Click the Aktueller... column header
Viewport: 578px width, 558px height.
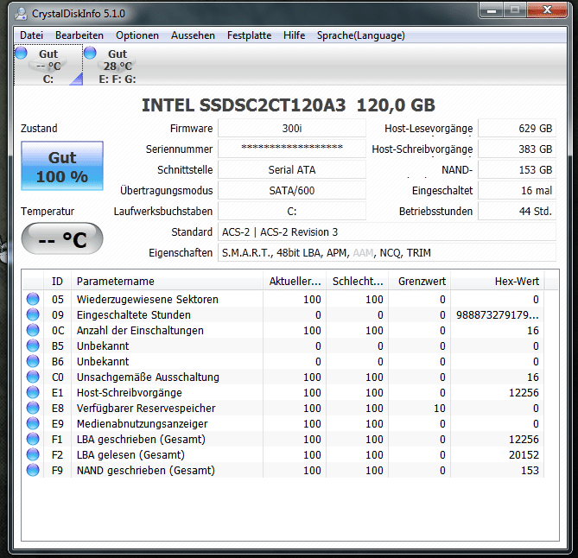click(x=295, y=282)
